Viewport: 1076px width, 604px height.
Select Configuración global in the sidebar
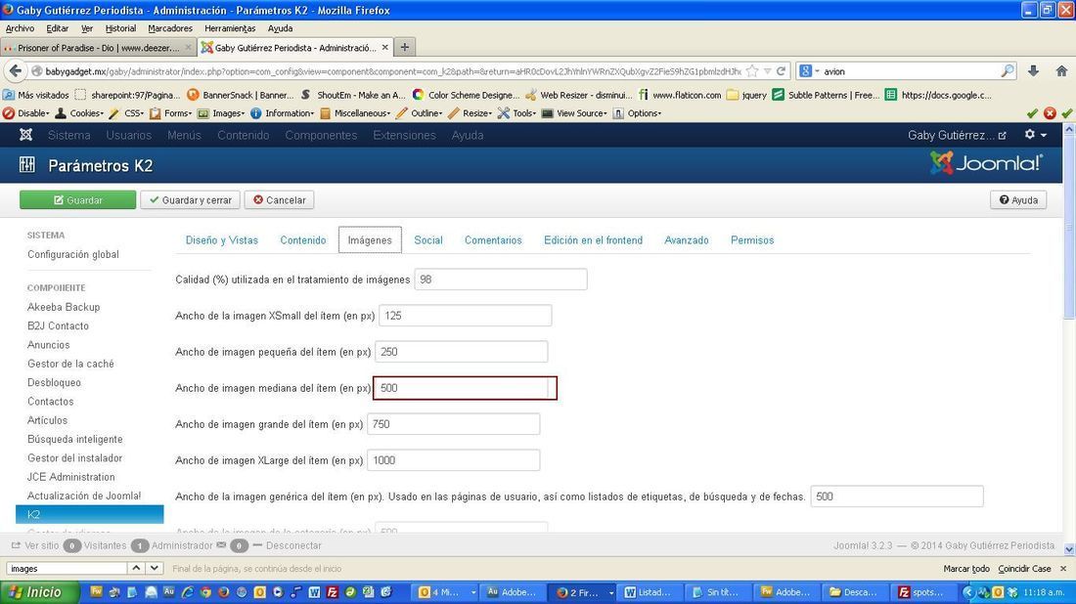(x=73, y=254)
